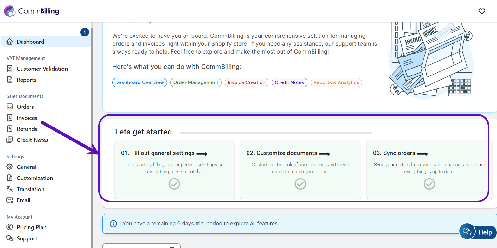Click the Customer Validation receipt icon

(10, 69)
